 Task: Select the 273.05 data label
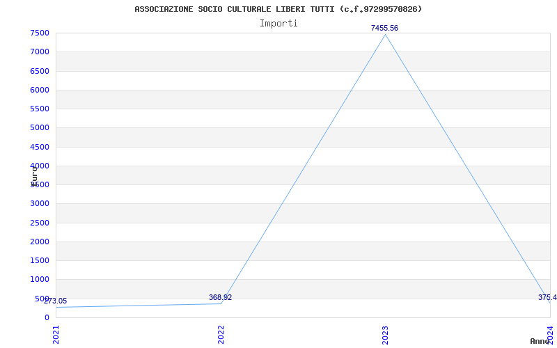(x=56, y=301)
